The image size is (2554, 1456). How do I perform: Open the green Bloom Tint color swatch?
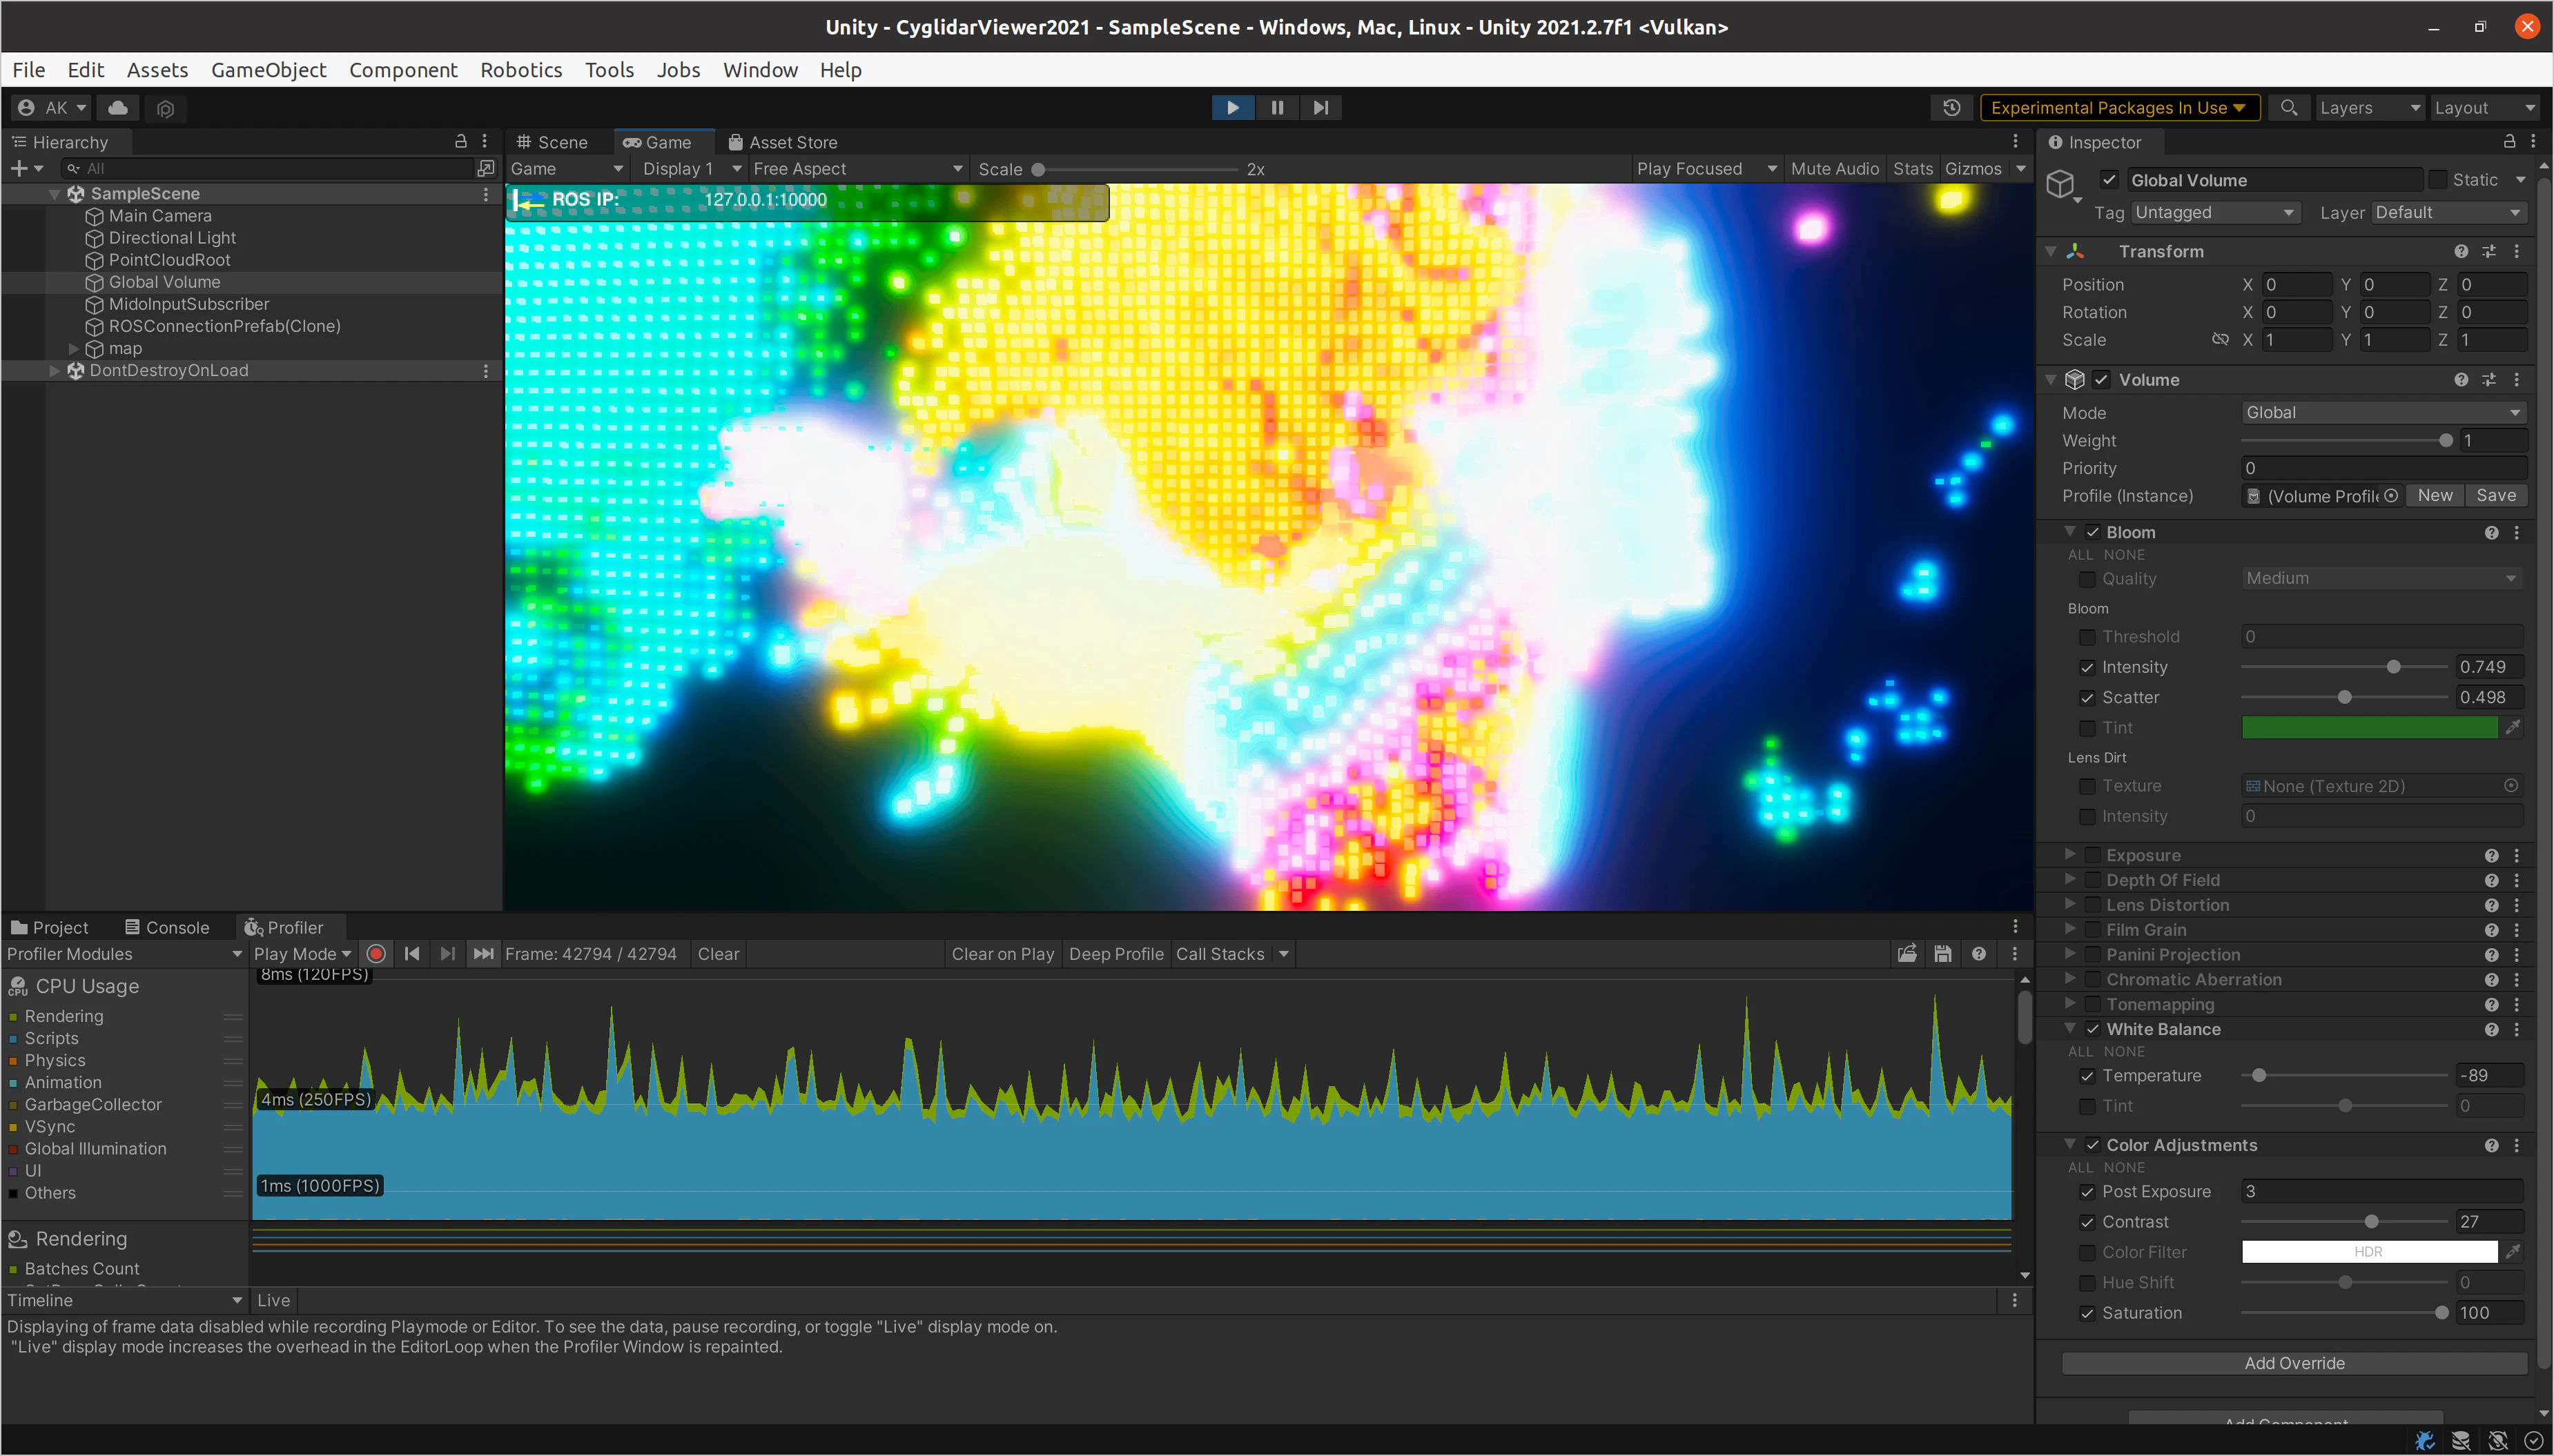2369,728
